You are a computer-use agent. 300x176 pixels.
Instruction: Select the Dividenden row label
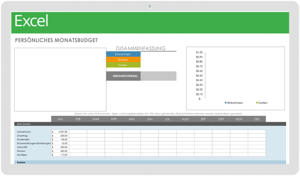coord(23,139)
